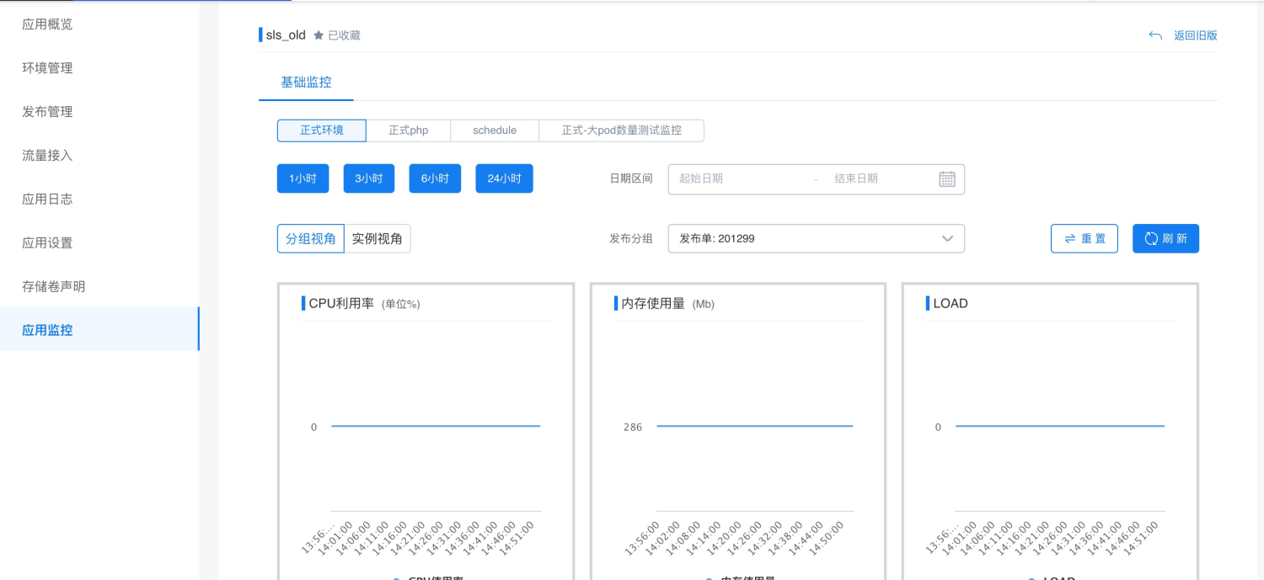This screenshot has width=1264, height=580.
Task: Click the 日期区间 label
Action: pyautogui.click(x=631, y=178)
